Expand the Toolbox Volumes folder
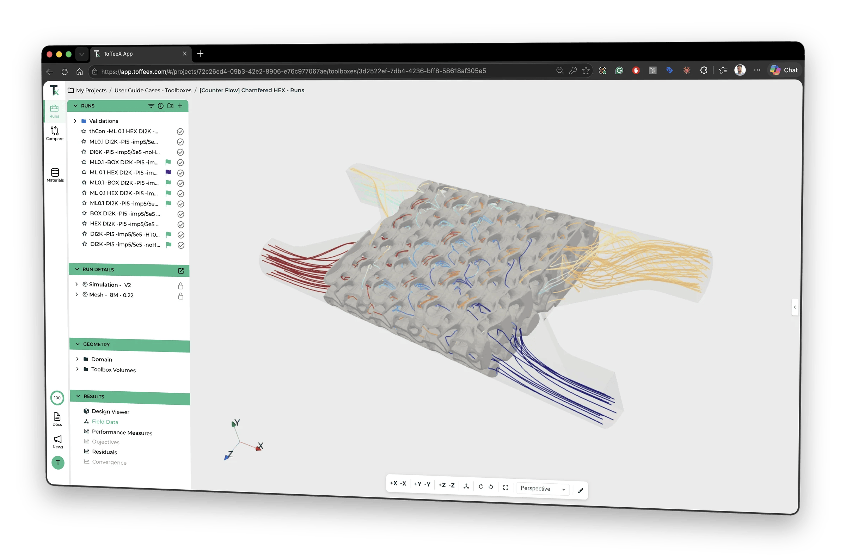846x557 pixels. 77,369
